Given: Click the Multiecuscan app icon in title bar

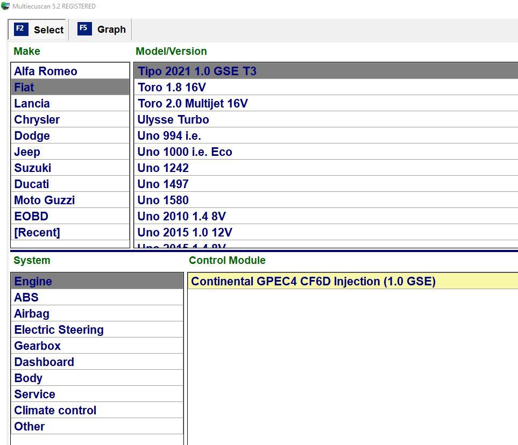Looking at the screenshot, I should pyautogui.click(x=5, y=6).
